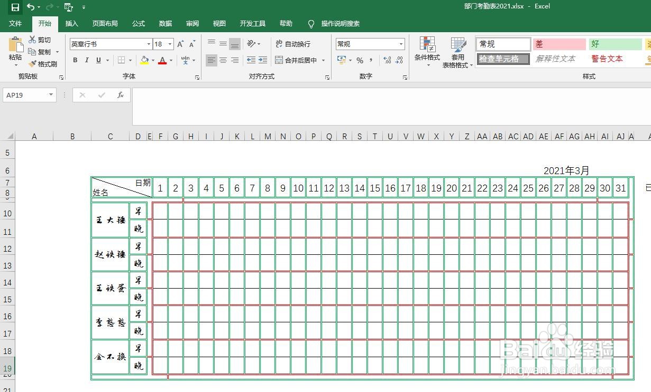Click the Copy (复制) button

click(40, 52)
